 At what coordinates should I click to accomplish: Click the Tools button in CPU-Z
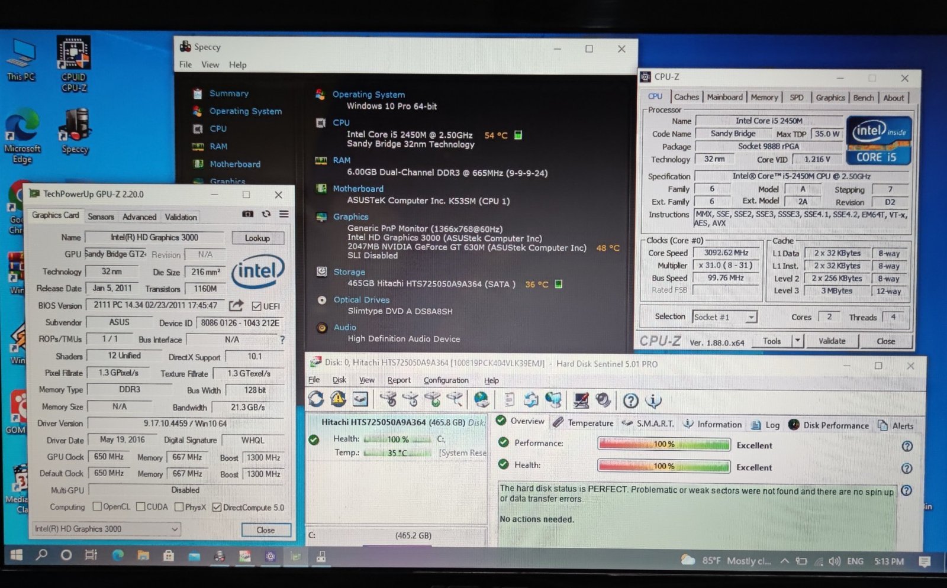point(772,341)
